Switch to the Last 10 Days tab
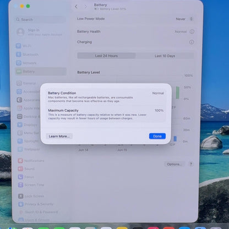Image resolution: width=229 pixels, height=229 pixels. coord(165,56)
